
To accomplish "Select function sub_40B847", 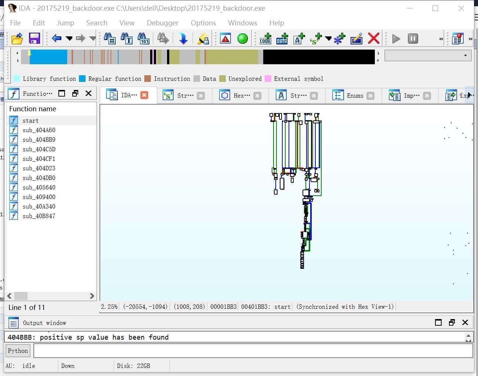I will (52, 216).
